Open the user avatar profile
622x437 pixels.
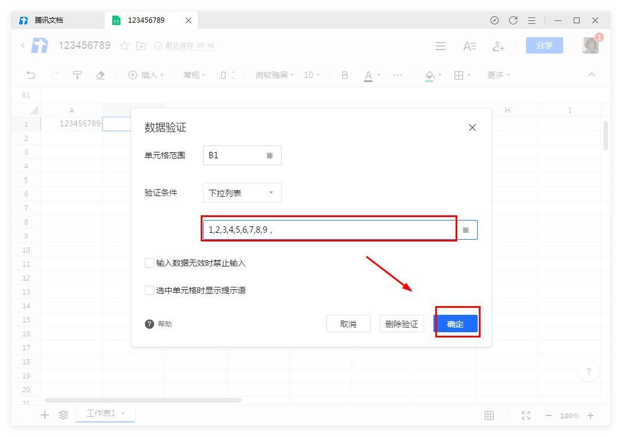pos(591,45)
